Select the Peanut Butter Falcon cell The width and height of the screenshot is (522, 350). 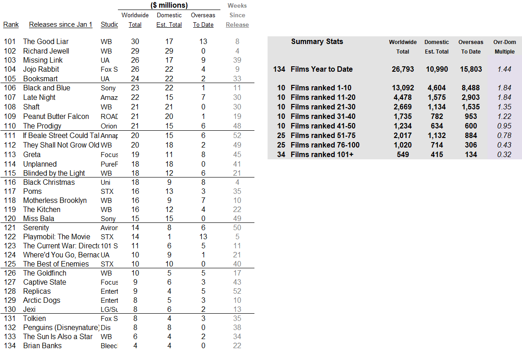56,117
